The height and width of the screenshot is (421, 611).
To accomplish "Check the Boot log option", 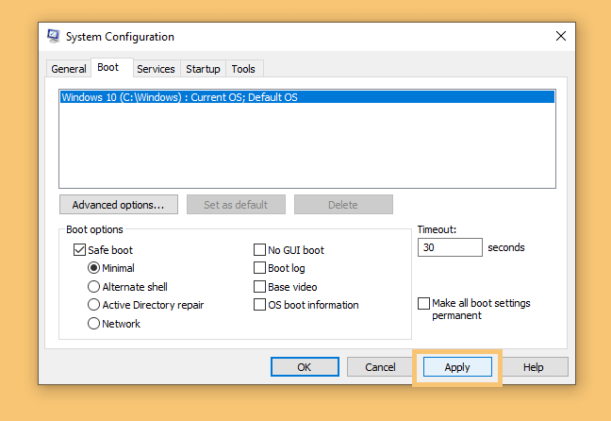I will pos(259,268).
